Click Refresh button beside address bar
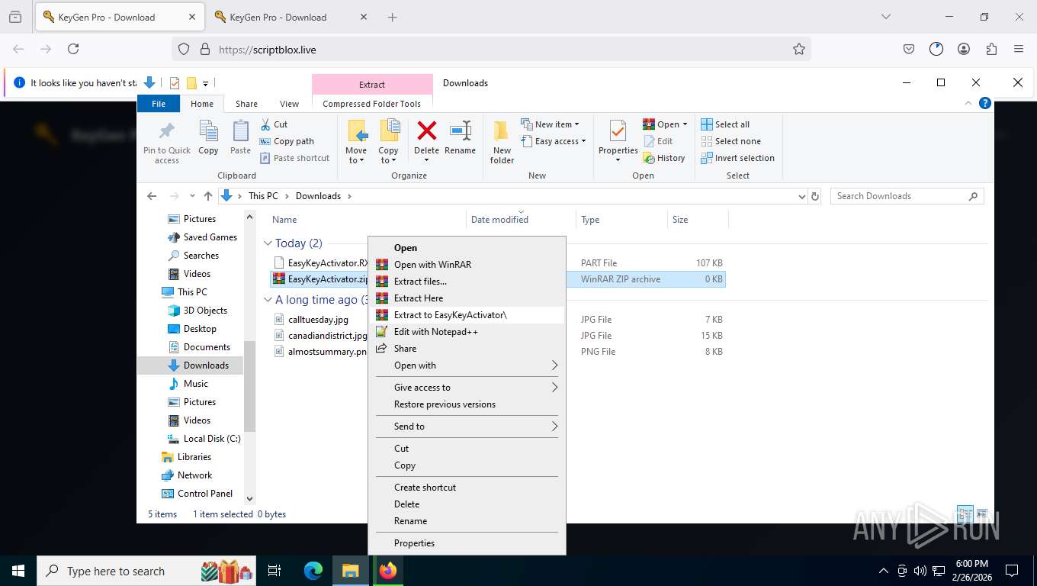The image size is (1037, 586). point(815,196)
